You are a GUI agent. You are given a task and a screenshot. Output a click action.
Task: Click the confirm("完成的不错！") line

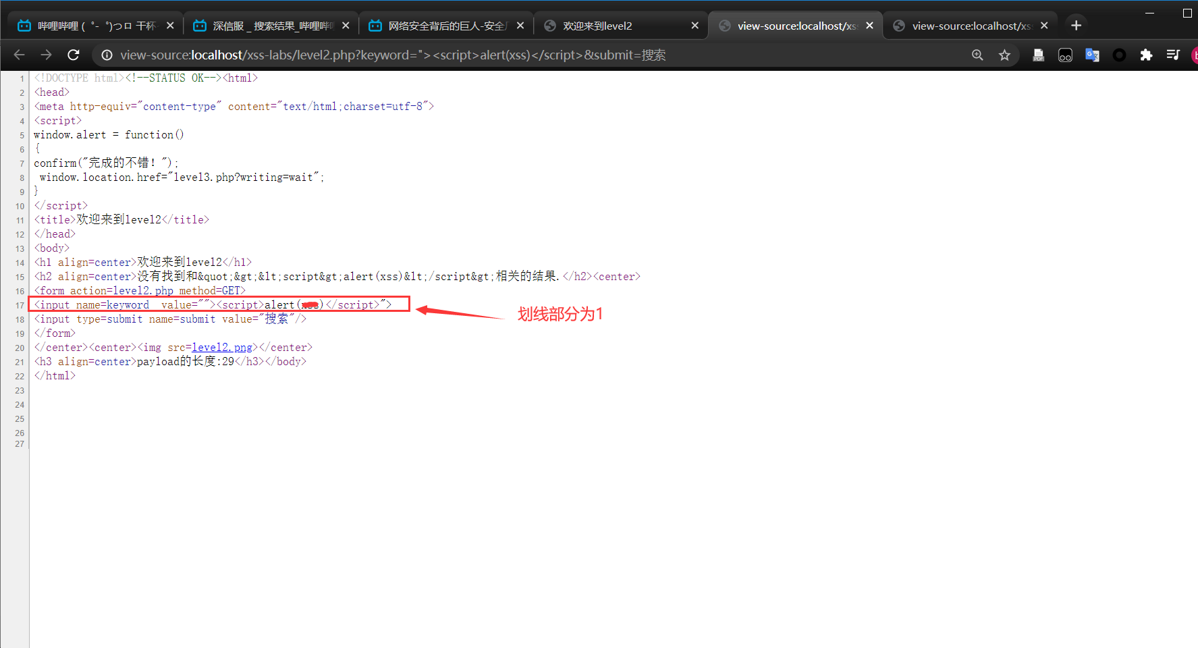106,163
